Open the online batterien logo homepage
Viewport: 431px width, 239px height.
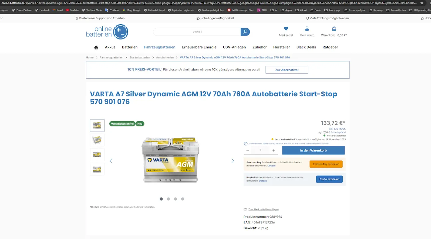107,32
